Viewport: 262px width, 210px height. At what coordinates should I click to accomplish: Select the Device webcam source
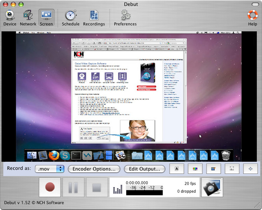[x=10, y=18]
